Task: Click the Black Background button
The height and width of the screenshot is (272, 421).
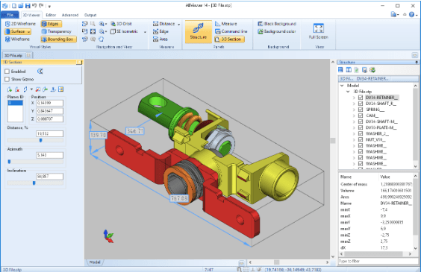Action: 277,24
